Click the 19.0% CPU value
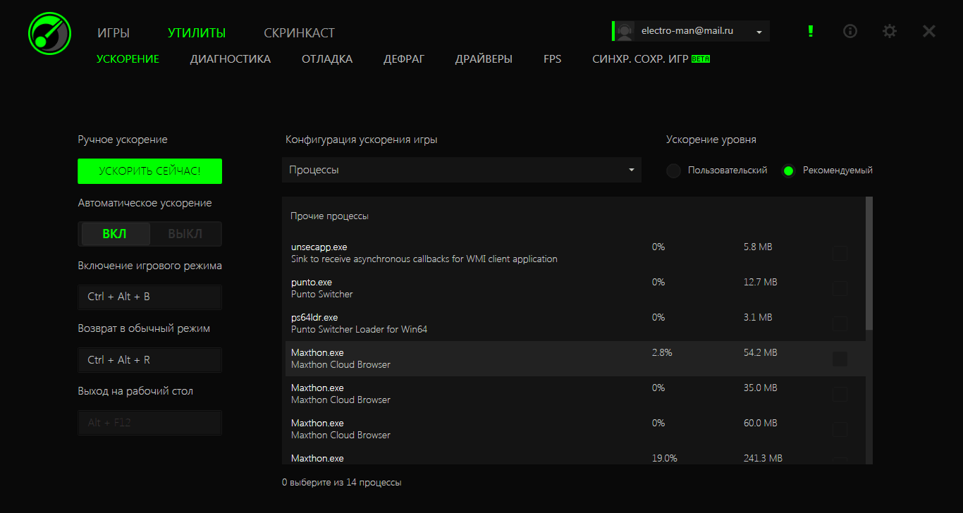This screenshot has width=963, height=513. [x=665, y=458]
